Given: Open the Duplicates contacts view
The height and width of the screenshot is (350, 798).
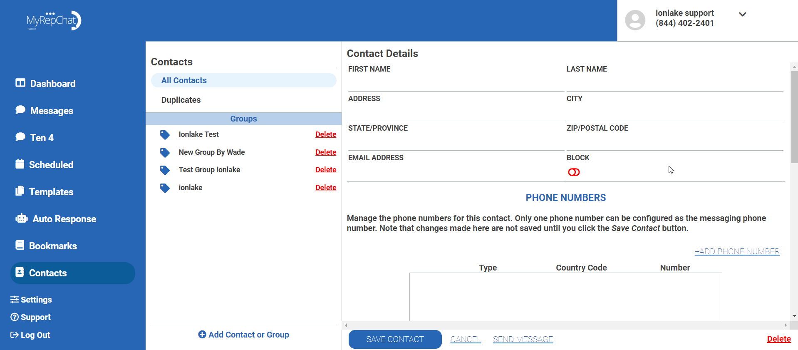Looking at the screenshot, I should pyautogui.click(x=181, y=100).
